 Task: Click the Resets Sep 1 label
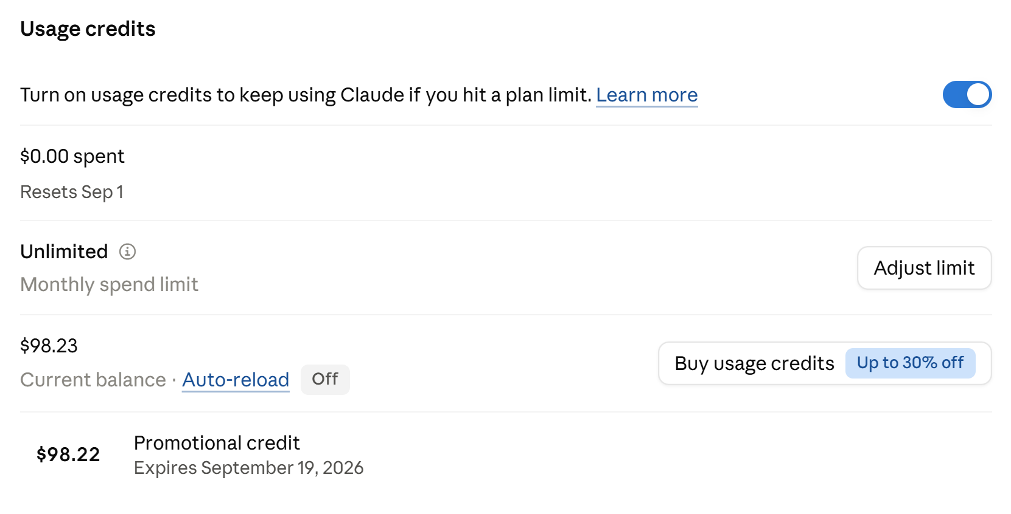tap(72, 192)
